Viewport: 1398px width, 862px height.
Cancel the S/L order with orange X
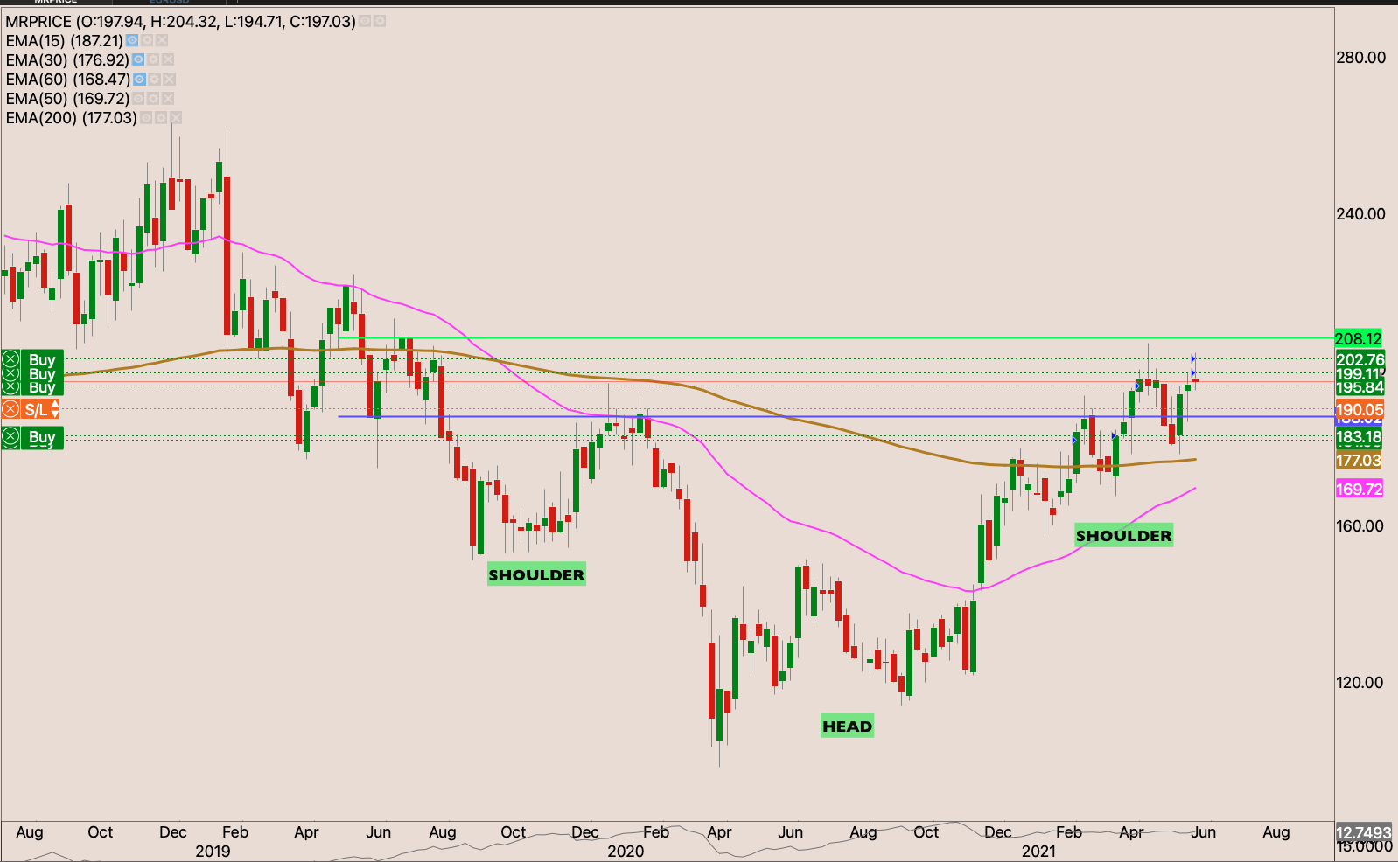(10, 409)
